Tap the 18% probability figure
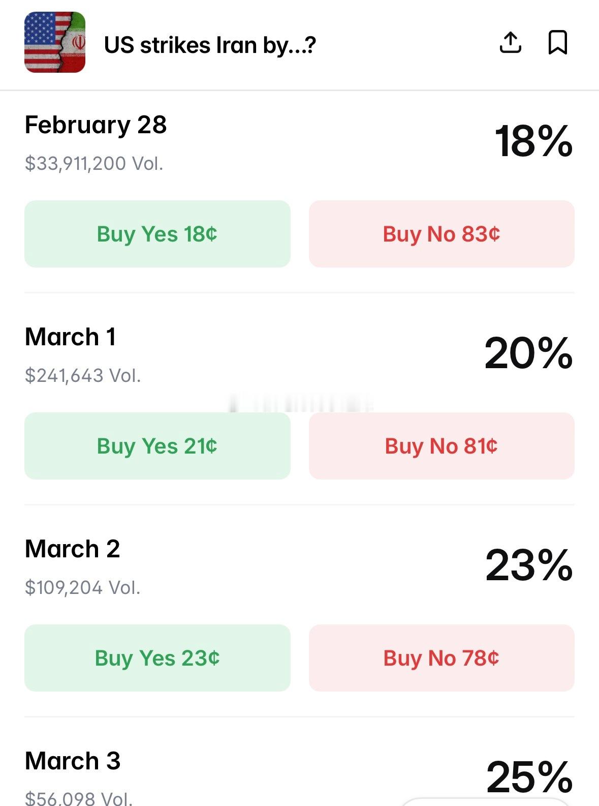This screenshot has height=806, width=599. click(533, 141)
